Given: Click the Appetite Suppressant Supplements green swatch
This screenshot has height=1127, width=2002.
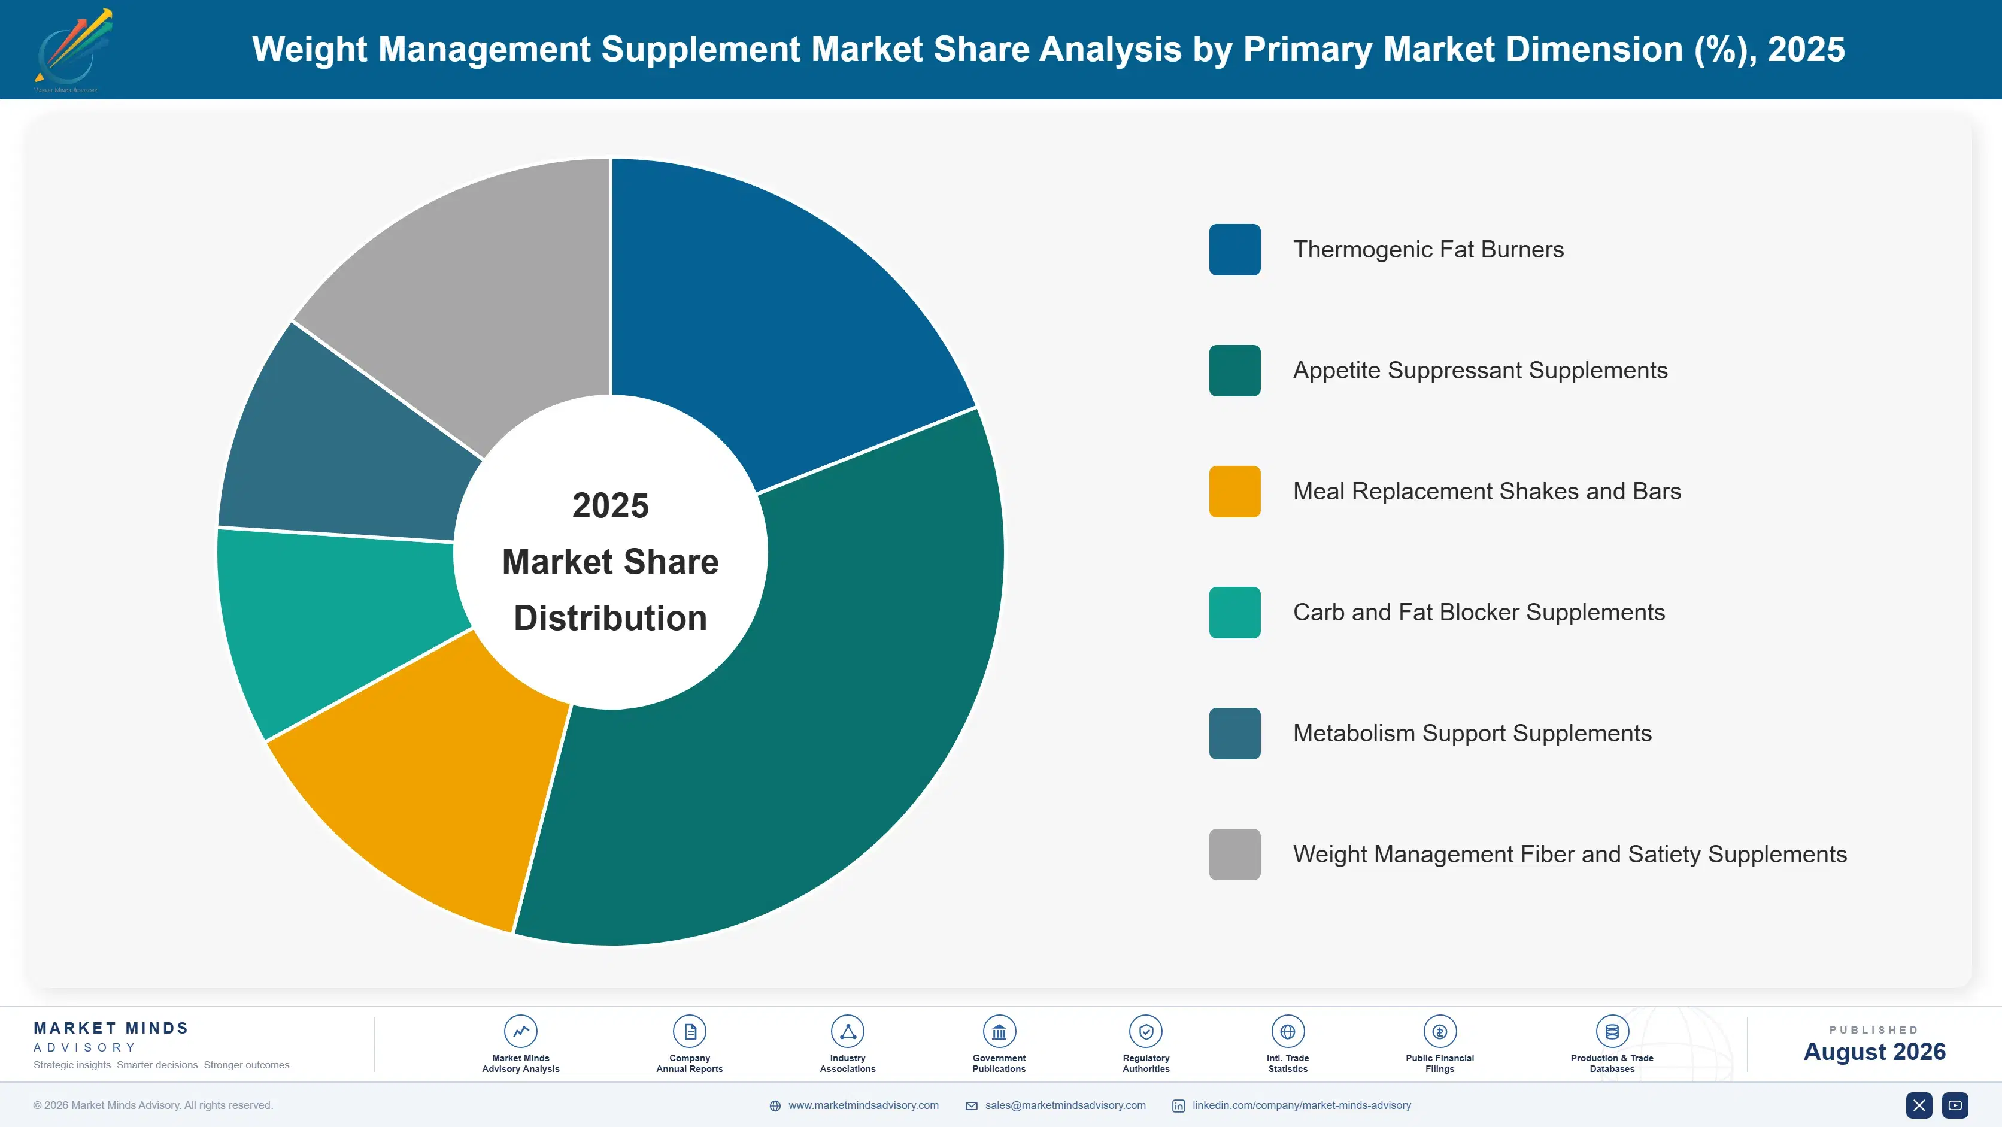Looking at the screenshot, I should click(x=1234, y=371).
